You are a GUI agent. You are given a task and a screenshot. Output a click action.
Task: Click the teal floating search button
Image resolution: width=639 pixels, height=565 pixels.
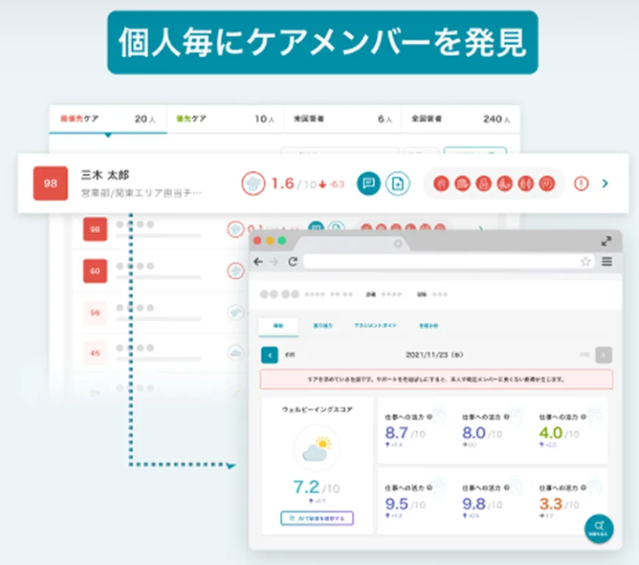pyautogui.click(x=599, y=528)
